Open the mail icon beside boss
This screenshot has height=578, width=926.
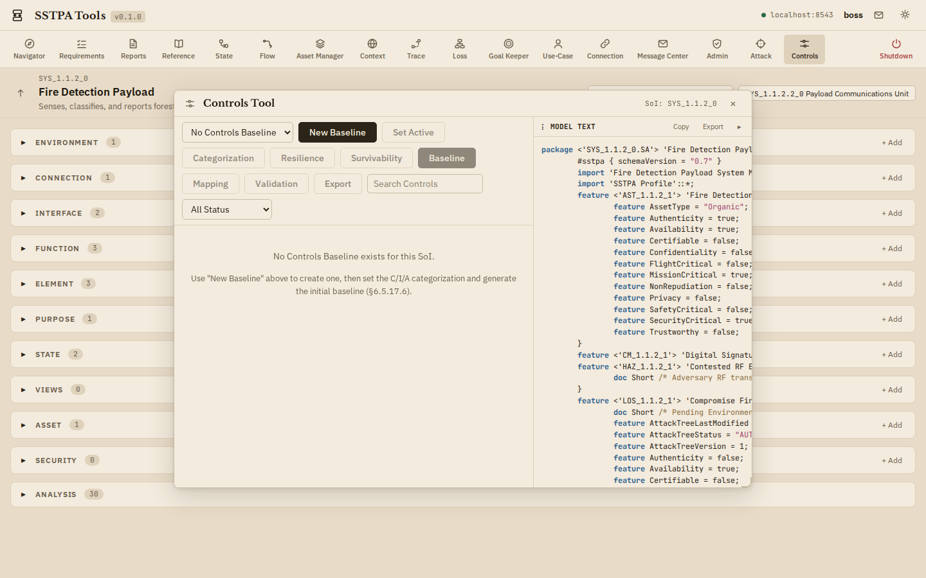pyautogui.click(x=878, y=15)
